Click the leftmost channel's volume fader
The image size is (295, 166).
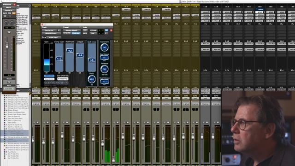(33, 139)
